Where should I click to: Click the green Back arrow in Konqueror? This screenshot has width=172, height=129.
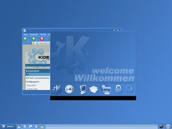[25, 39]
